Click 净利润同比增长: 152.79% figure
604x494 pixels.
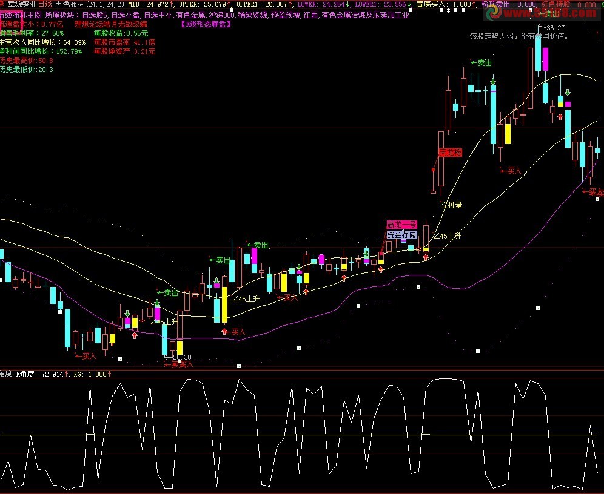click(41, 51)
